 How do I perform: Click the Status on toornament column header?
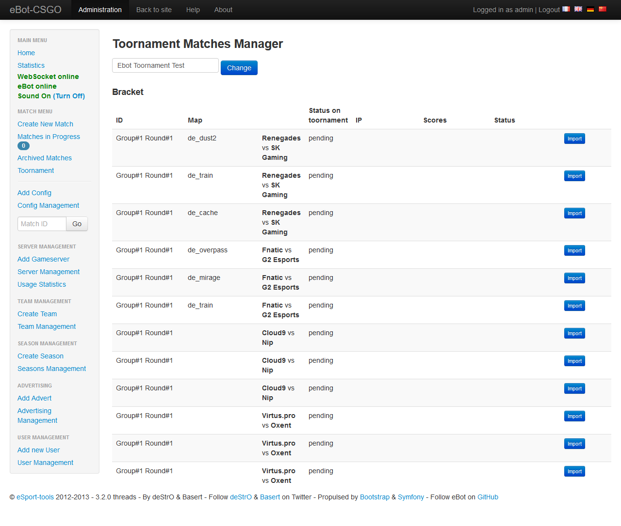click(x=328, y=115)
